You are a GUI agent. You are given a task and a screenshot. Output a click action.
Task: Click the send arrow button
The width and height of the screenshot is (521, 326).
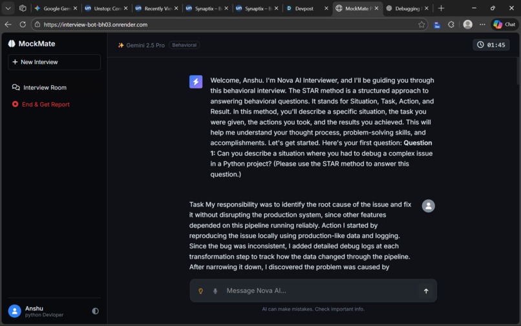(426, 291)
